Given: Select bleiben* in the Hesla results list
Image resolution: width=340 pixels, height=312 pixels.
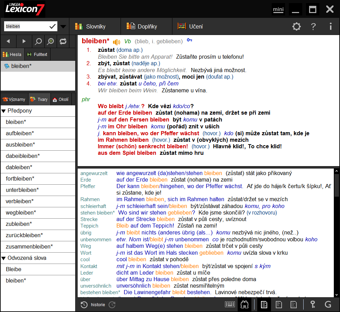Looking at the screenshot, I should 38,66.
